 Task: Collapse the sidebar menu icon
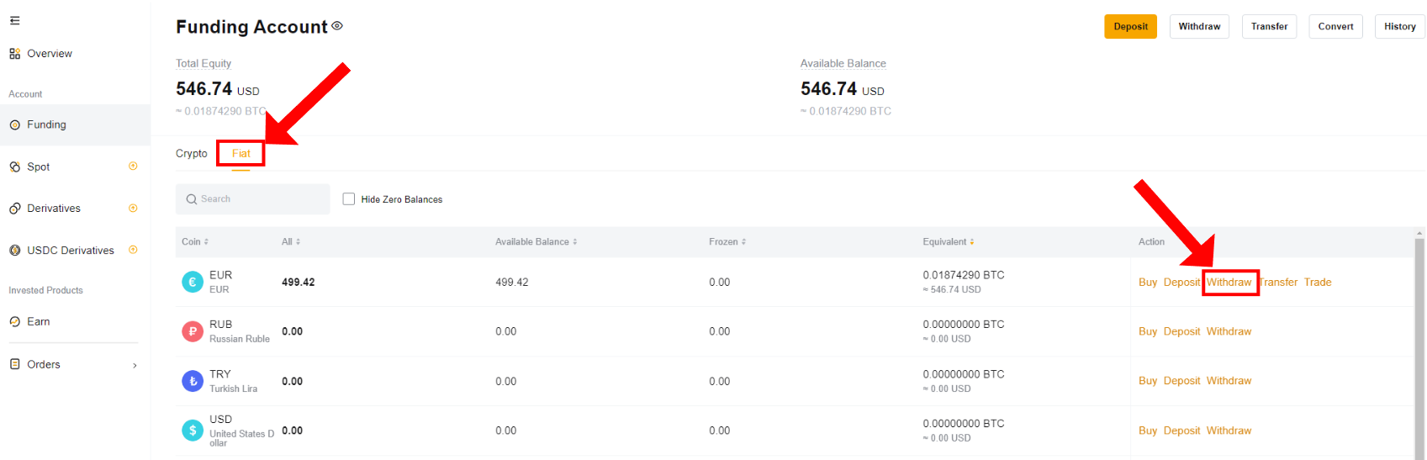14,21
